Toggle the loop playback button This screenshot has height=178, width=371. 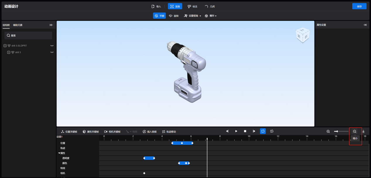263,131
